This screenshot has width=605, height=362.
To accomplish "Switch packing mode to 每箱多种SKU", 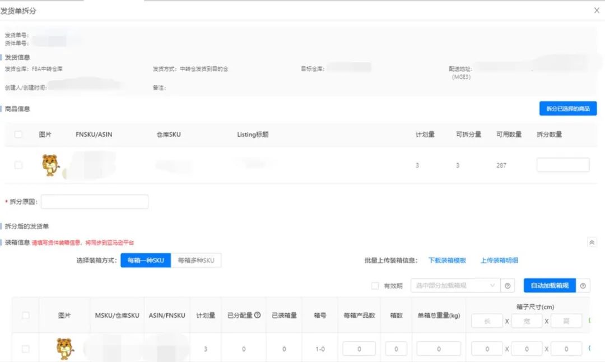I will (196, 260).
